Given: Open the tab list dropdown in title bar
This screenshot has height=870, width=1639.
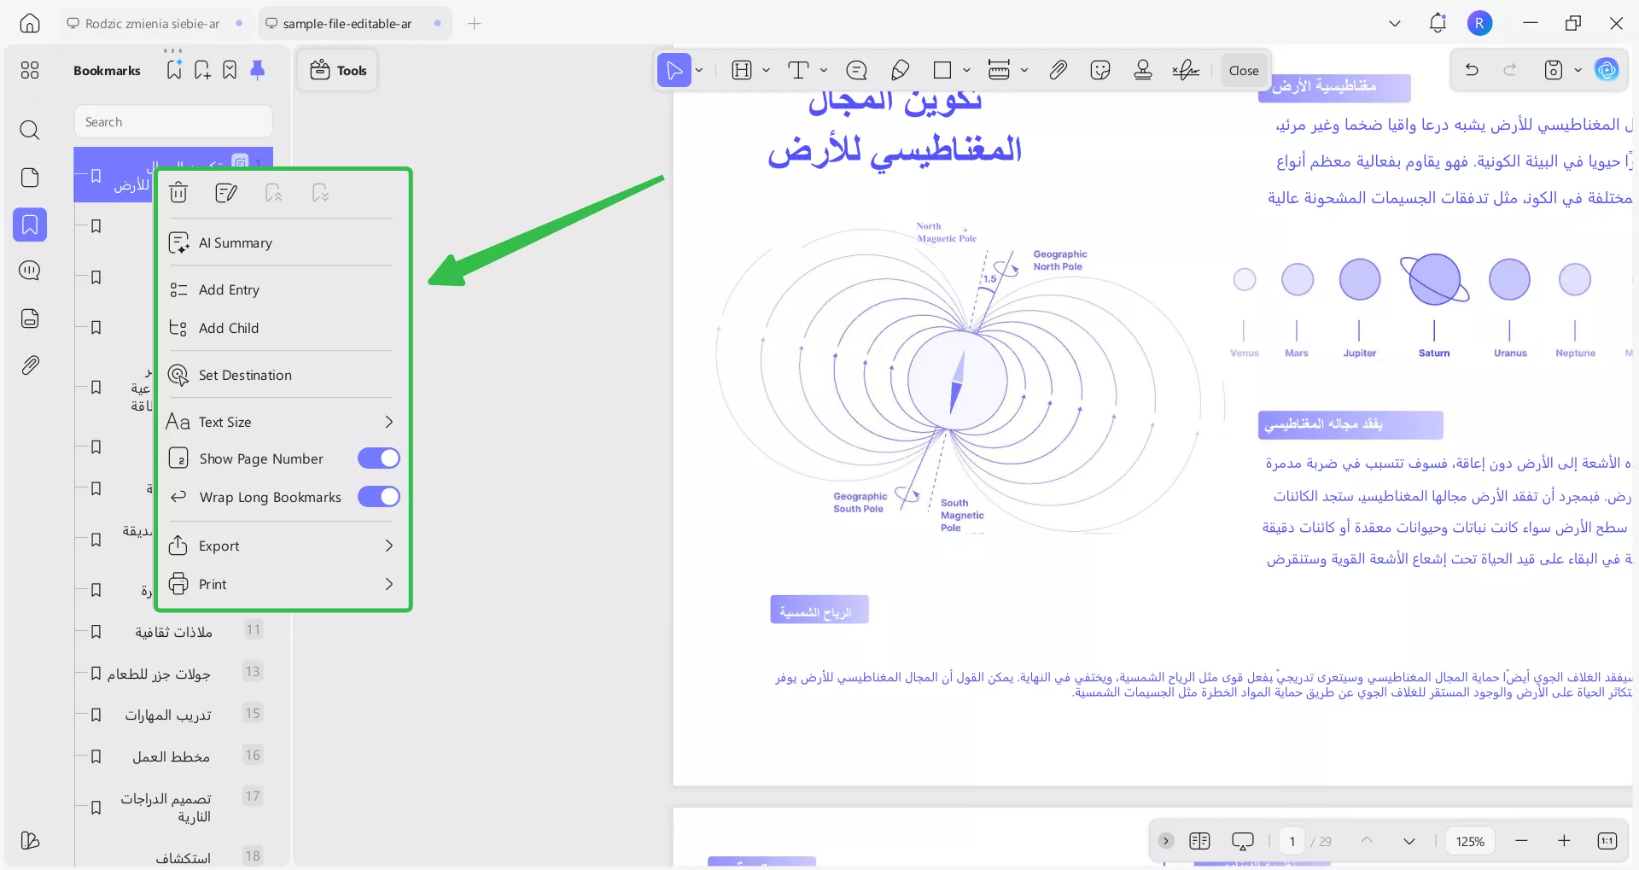Looking at the screenshot, I should (1395, 23).
